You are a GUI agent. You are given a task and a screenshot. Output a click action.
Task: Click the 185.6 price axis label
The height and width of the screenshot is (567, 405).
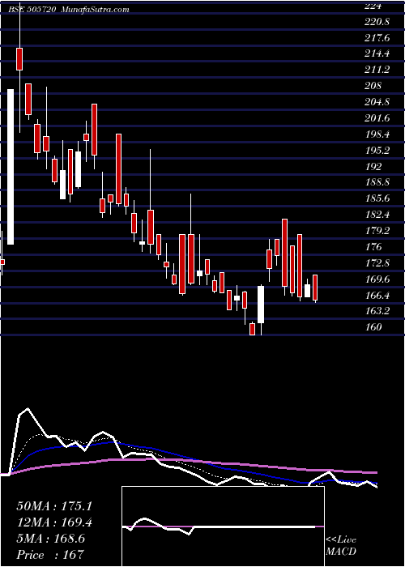(377, 198)
